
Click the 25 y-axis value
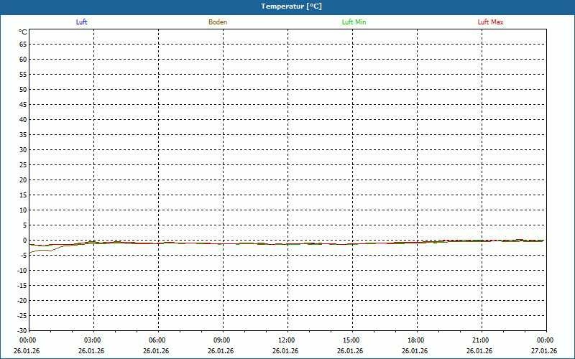click(x=23, y=165)
